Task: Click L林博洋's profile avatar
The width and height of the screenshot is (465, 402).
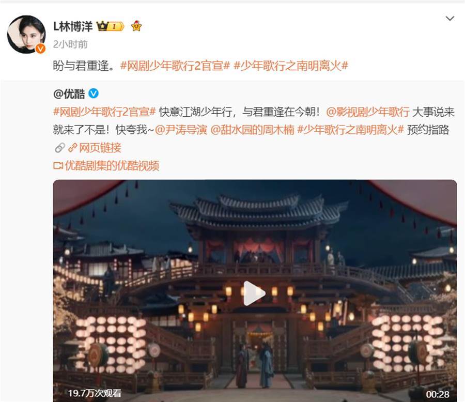Action: pos(26,34)
